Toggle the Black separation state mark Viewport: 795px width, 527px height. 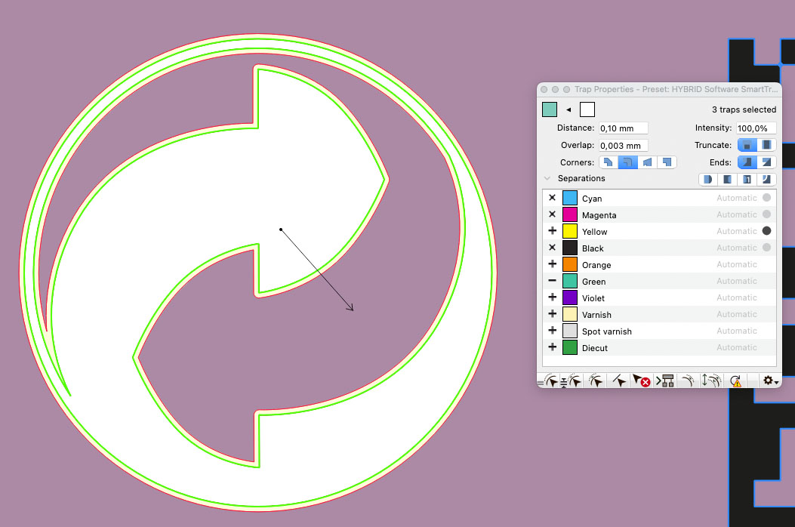coord(552,248)
